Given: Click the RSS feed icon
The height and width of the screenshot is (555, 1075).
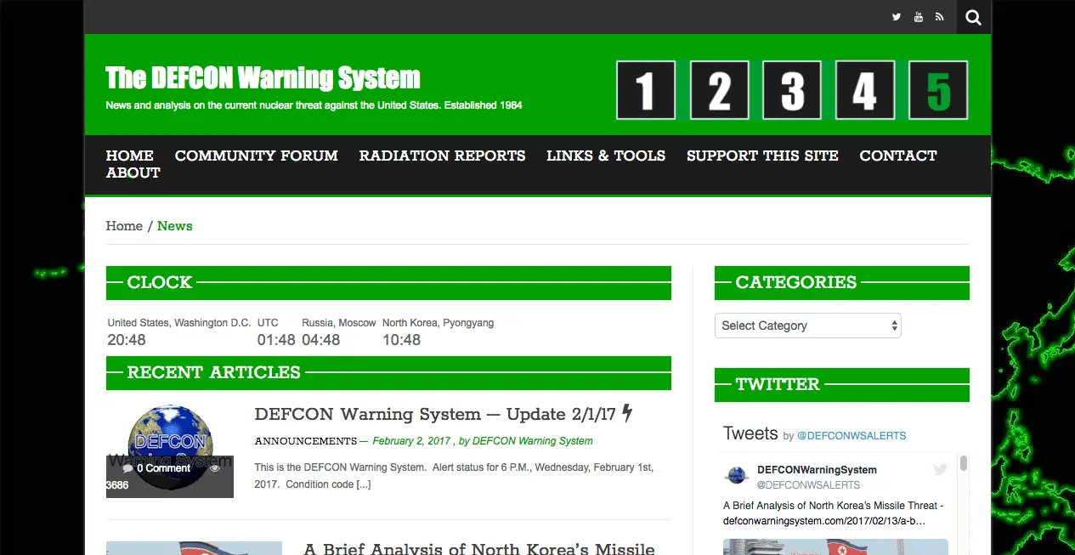Looking at the screenshot, I should 939,17.
